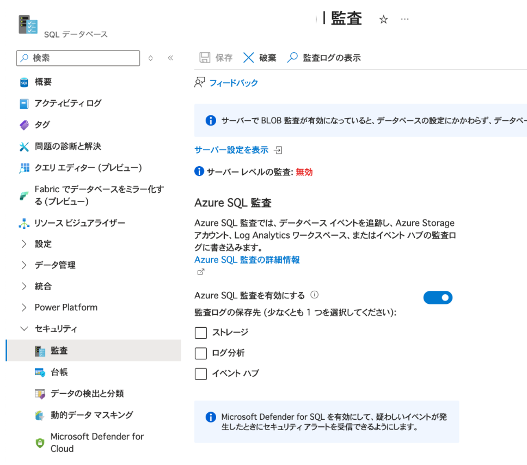Click the favorite star icon beside 監査

[383, 20]
